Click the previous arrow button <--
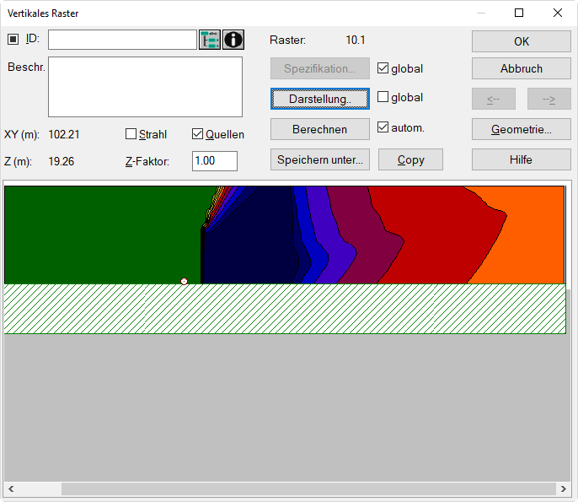The image size is (578, 502). (x=494, y=99)
